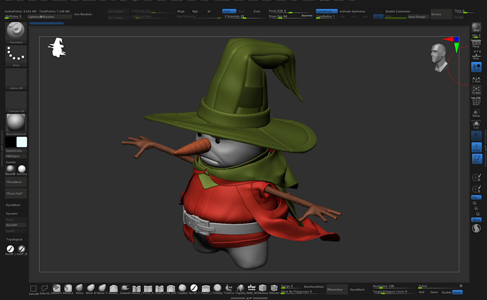Open the Dots stroke type picker
The width and height of the screenshot is (487, 300).
[16, 55]
